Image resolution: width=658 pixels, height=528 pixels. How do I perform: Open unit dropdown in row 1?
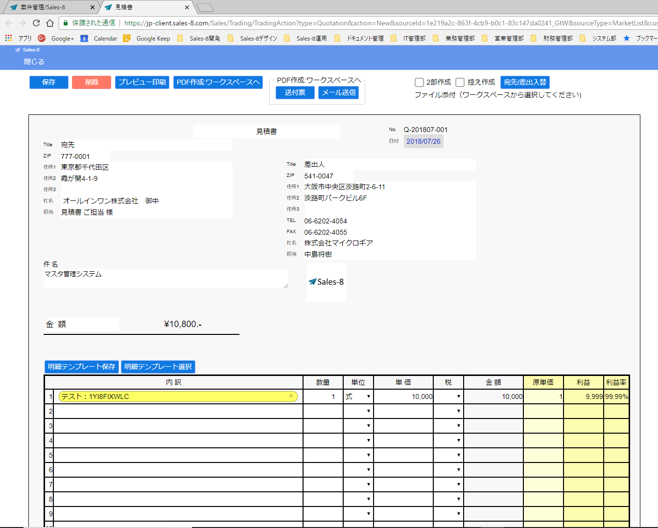click(x=358, y=396)
